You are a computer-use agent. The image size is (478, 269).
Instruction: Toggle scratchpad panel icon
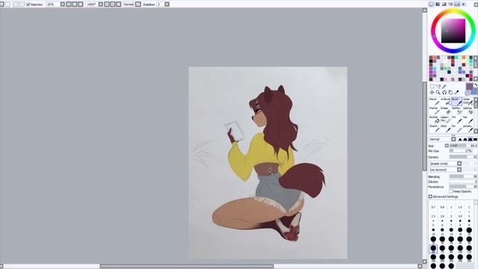tap(463, 4)
